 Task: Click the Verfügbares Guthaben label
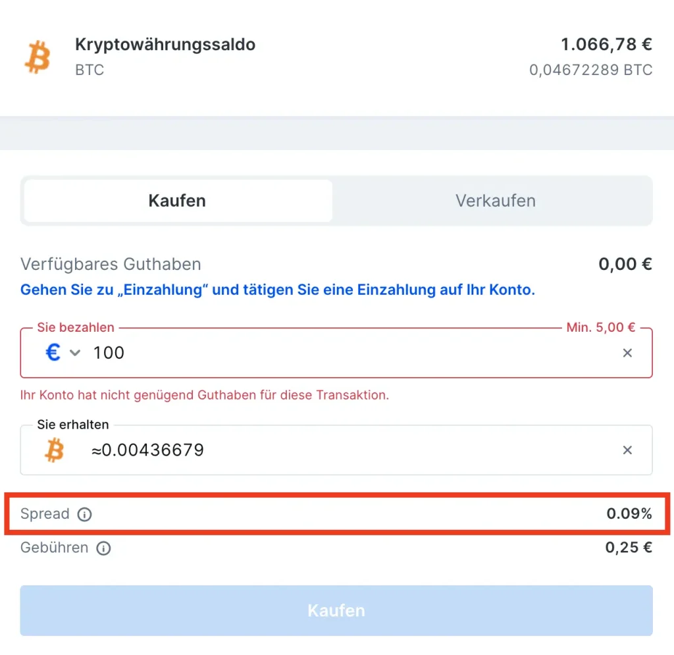[111, 265]
